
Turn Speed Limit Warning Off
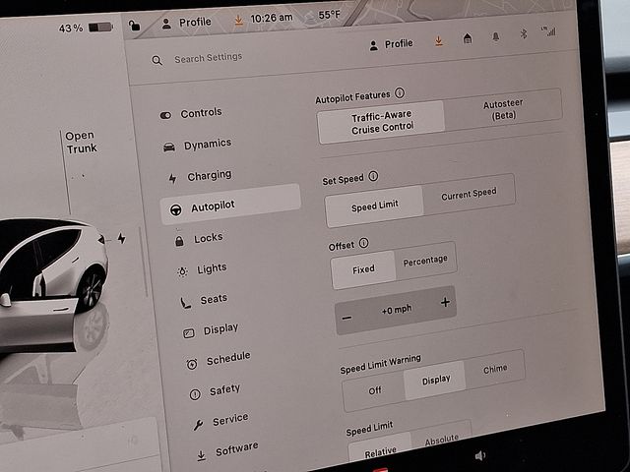[374, 390]
